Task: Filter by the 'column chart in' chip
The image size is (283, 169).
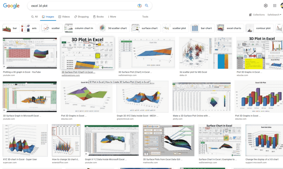Action: coord(80,28)
